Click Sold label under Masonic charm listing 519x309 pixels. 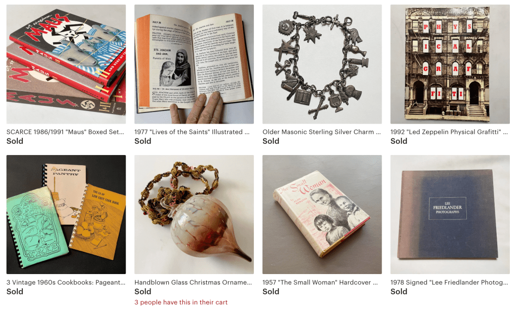pyautogui.click(x=271, y=141)
